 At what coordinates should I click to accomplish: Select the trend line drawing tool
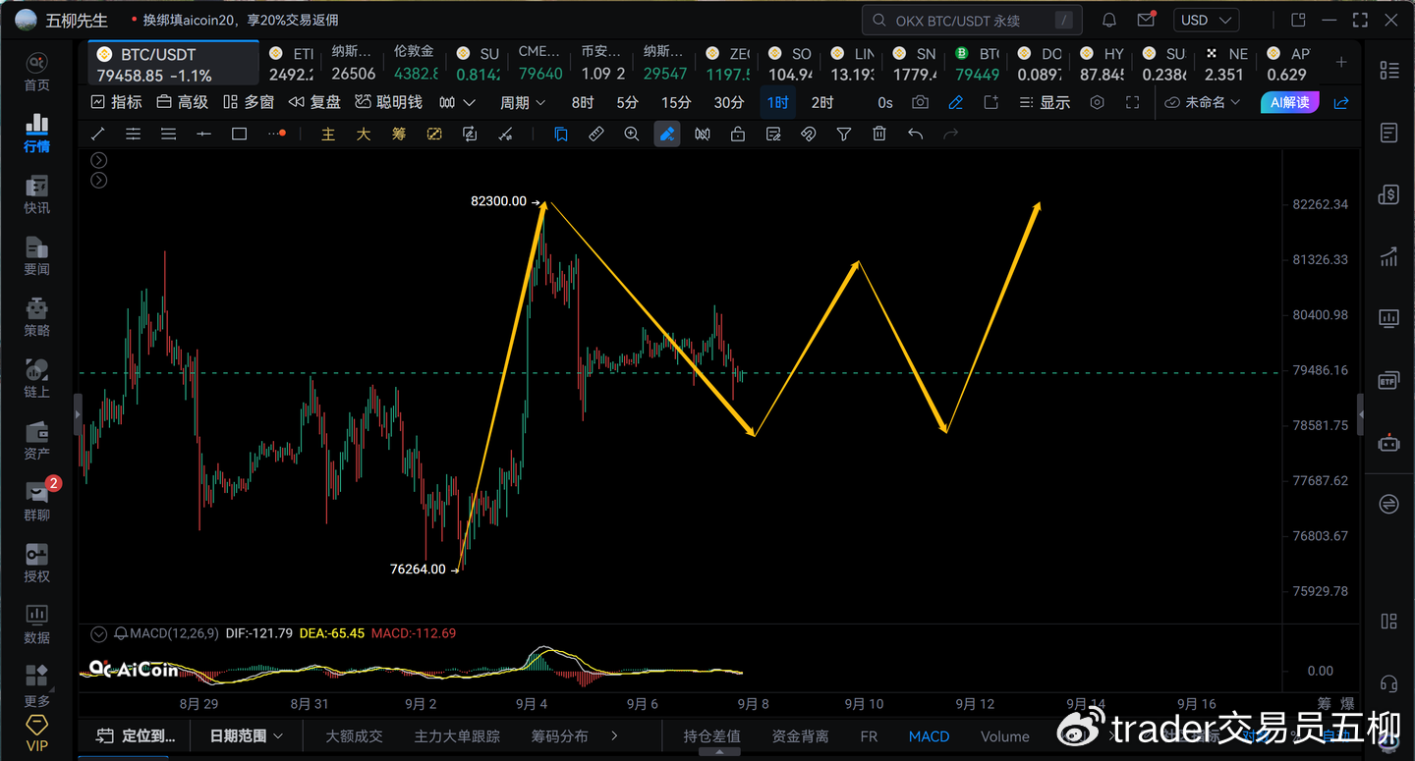pyautogui.click(x=97, y=135)
